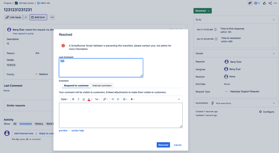The width and height of the screenshot is (279, 153).
Task: Switch to Respond to customer tab
Action: [x=76, y=85]
